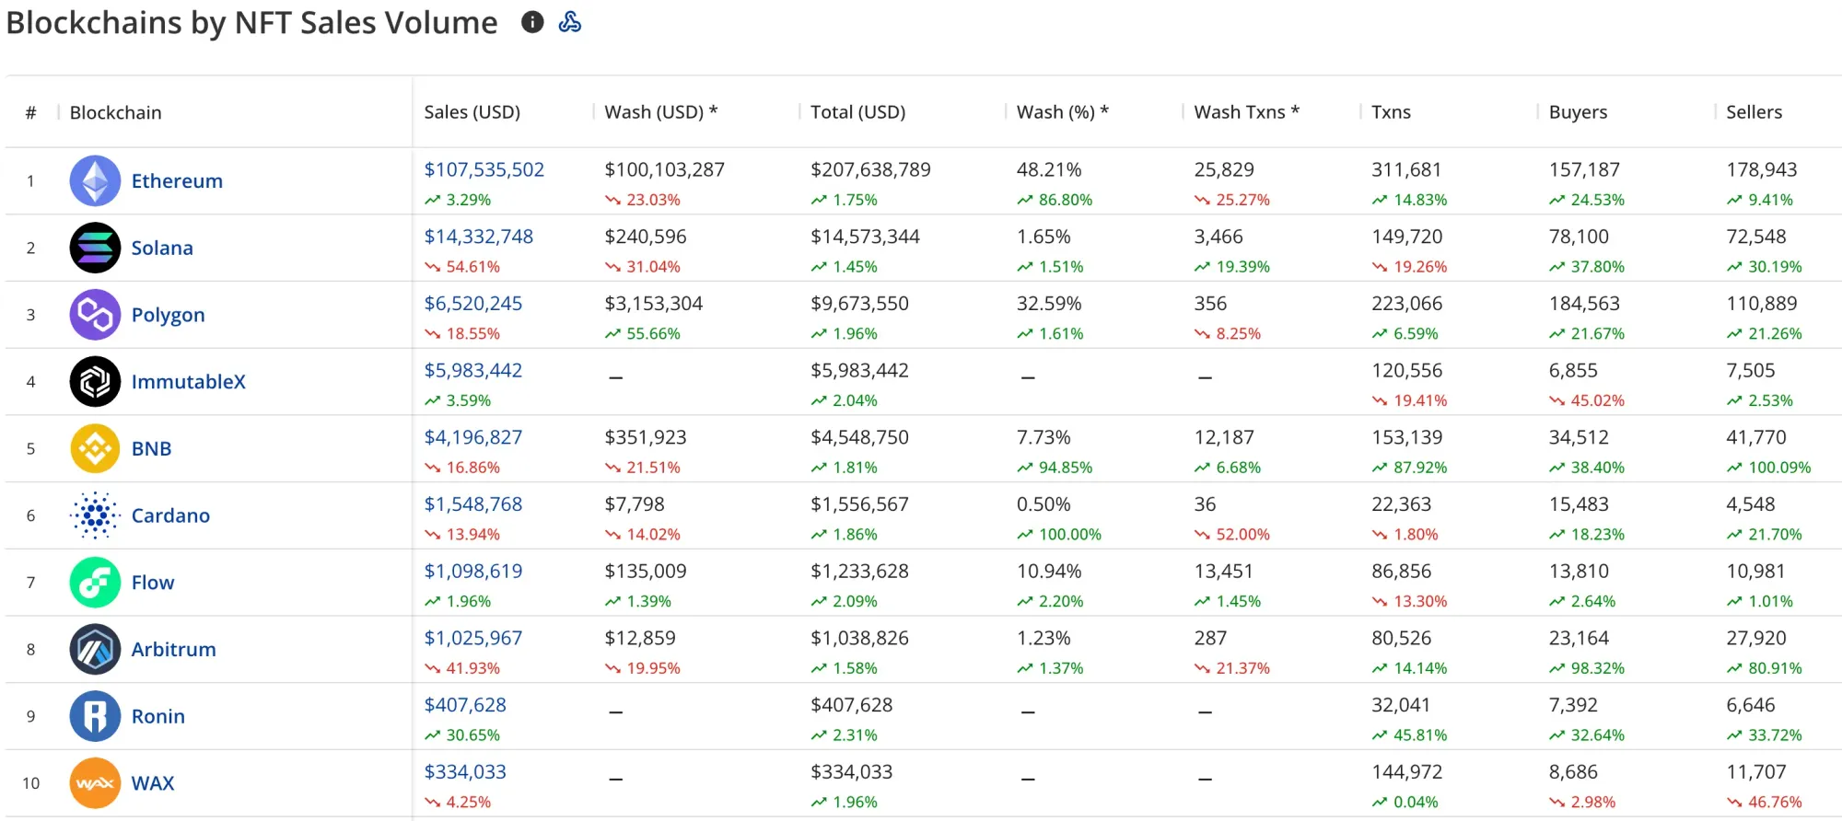Viewport: 1842px width, 821px height.
Task: Click the Cardano logo icon
Action: coord(95,515)
